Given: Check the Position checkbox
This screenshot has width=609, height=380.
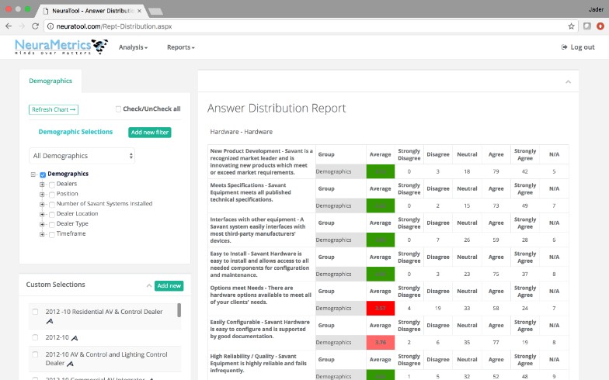Looking at the screenshot, I should click(x=51, y=195).
